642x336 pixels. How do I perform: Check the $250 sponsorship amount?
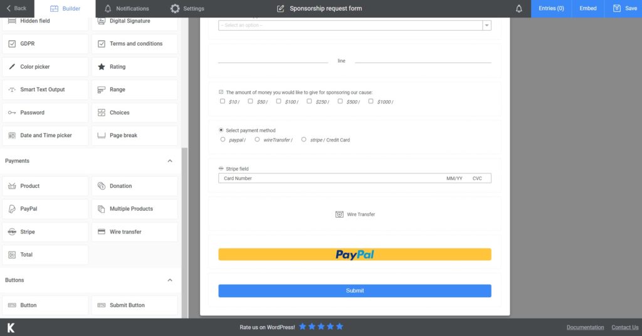[309, 101]
